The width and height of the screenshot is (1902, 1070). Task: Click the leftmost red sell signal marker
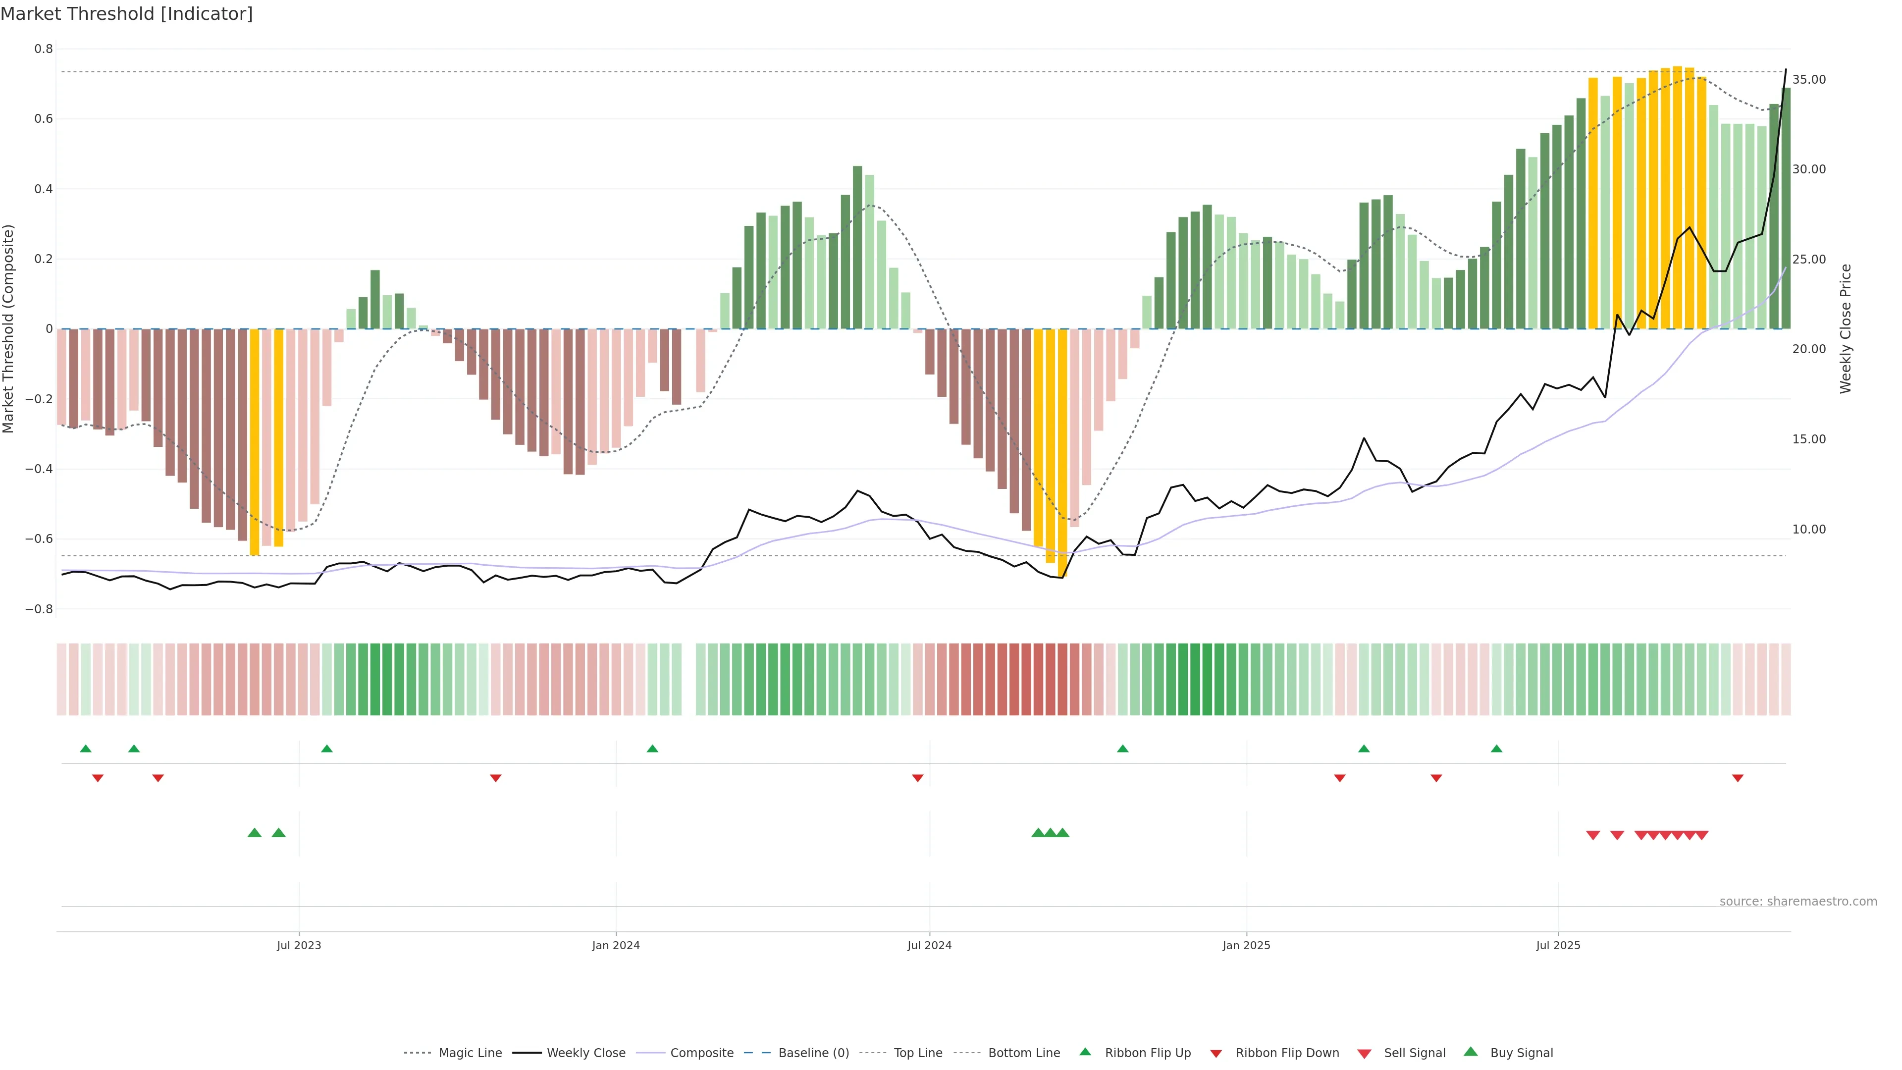(1592, 835)
